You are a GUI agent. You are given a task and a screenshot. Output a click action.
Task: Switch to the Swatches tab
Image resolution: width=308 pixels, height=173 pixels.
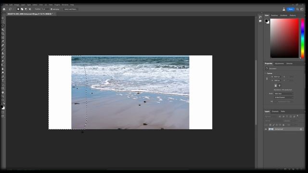point(274,15)
